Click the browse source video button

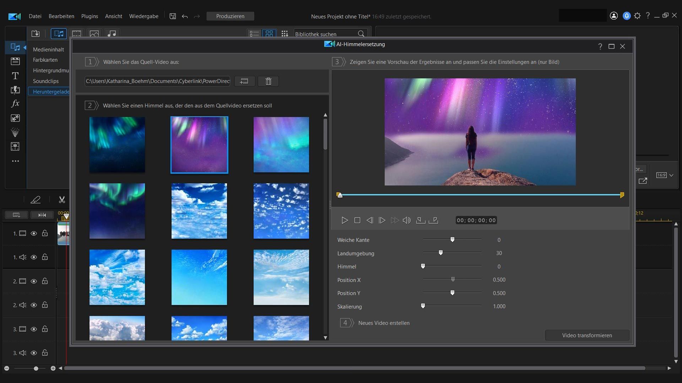(244, 81)
